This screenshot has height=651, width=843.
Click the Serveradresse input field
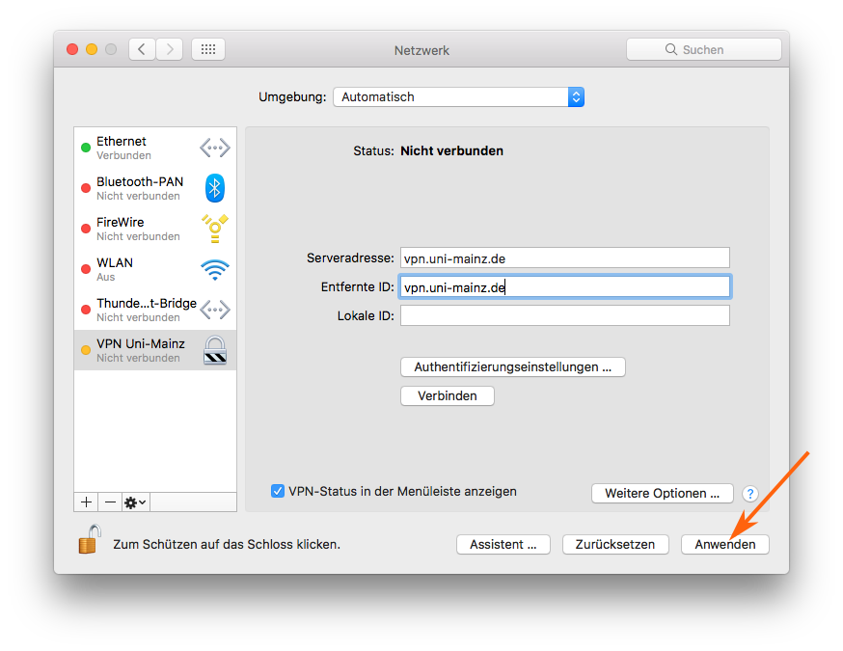click(565, 258)
